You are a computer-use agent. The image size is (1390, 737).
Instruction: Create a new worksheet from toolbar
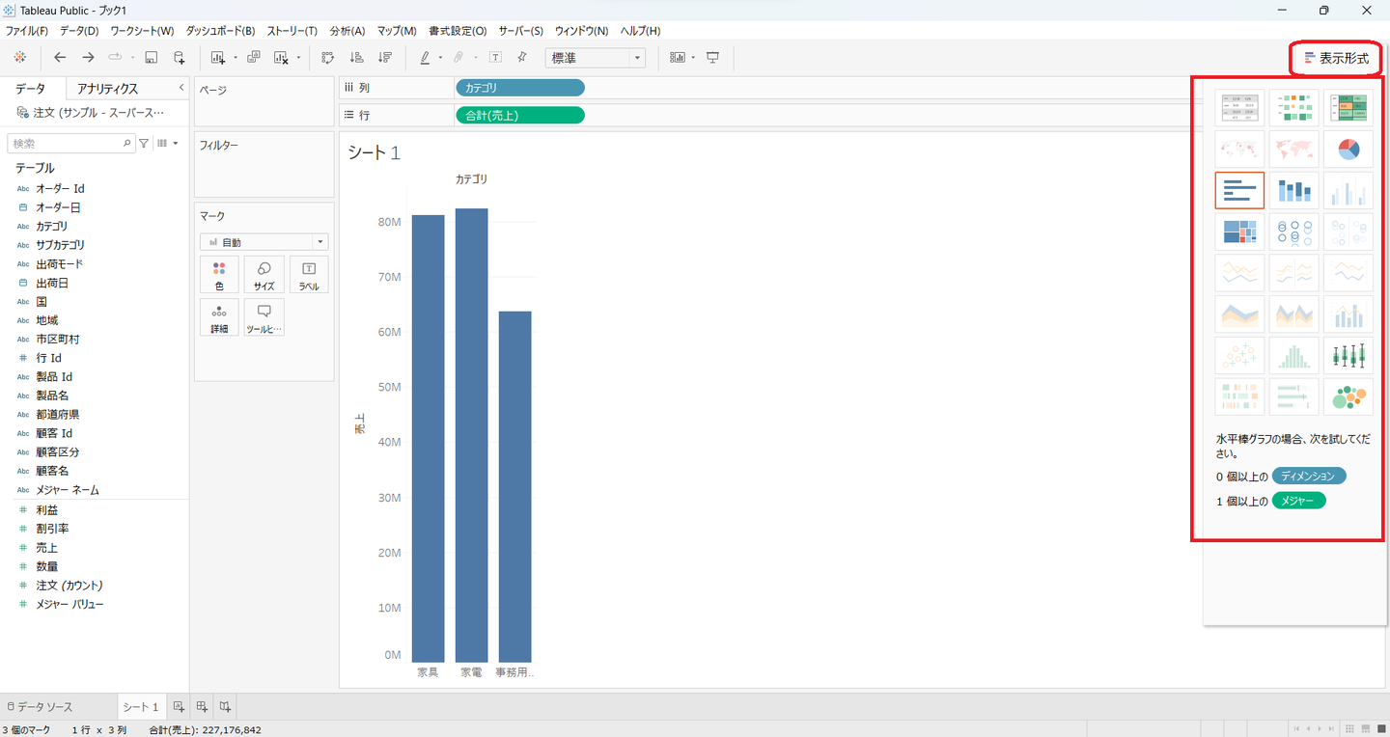(x=217, y=58)
